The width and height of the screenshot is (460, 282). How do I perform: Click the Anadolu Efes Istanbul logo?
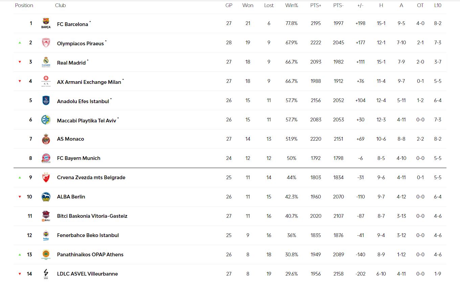46,100
